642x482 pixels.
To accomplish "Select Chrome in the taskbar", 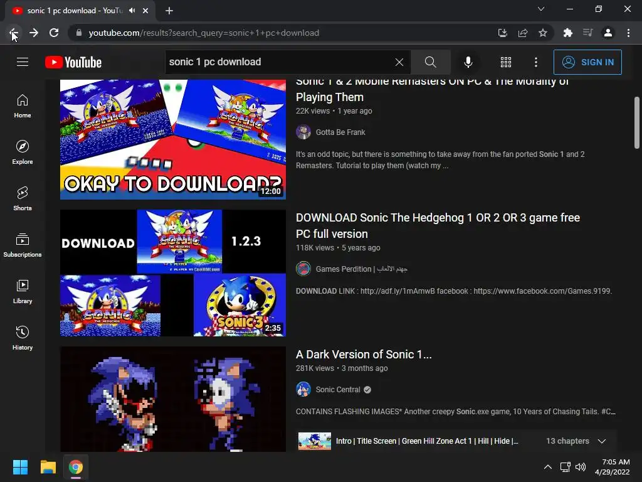I will (x=76, y=467).
